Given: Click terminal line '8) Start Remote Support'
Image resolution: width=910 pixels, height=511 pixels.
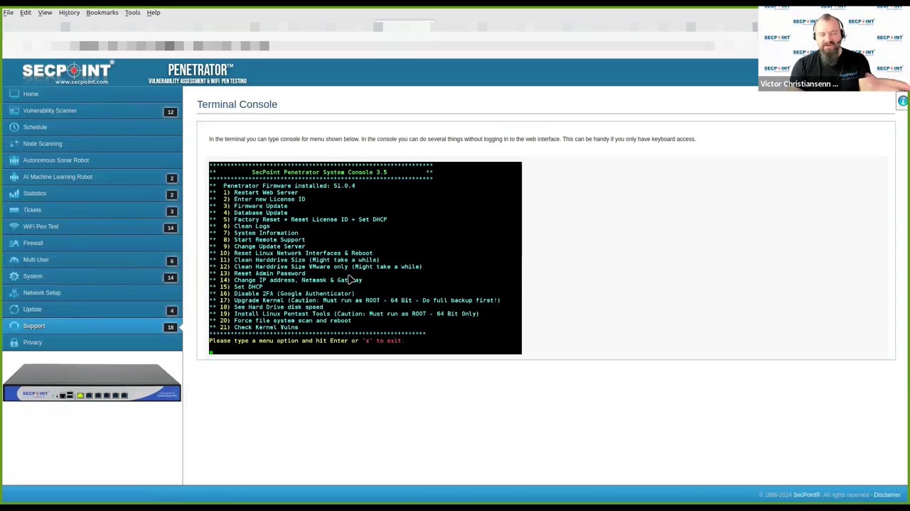Looking at the screenshot, I should (x=264, y=240).
